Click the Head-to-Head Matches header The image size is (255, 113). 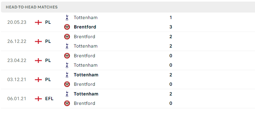[32, 7]
